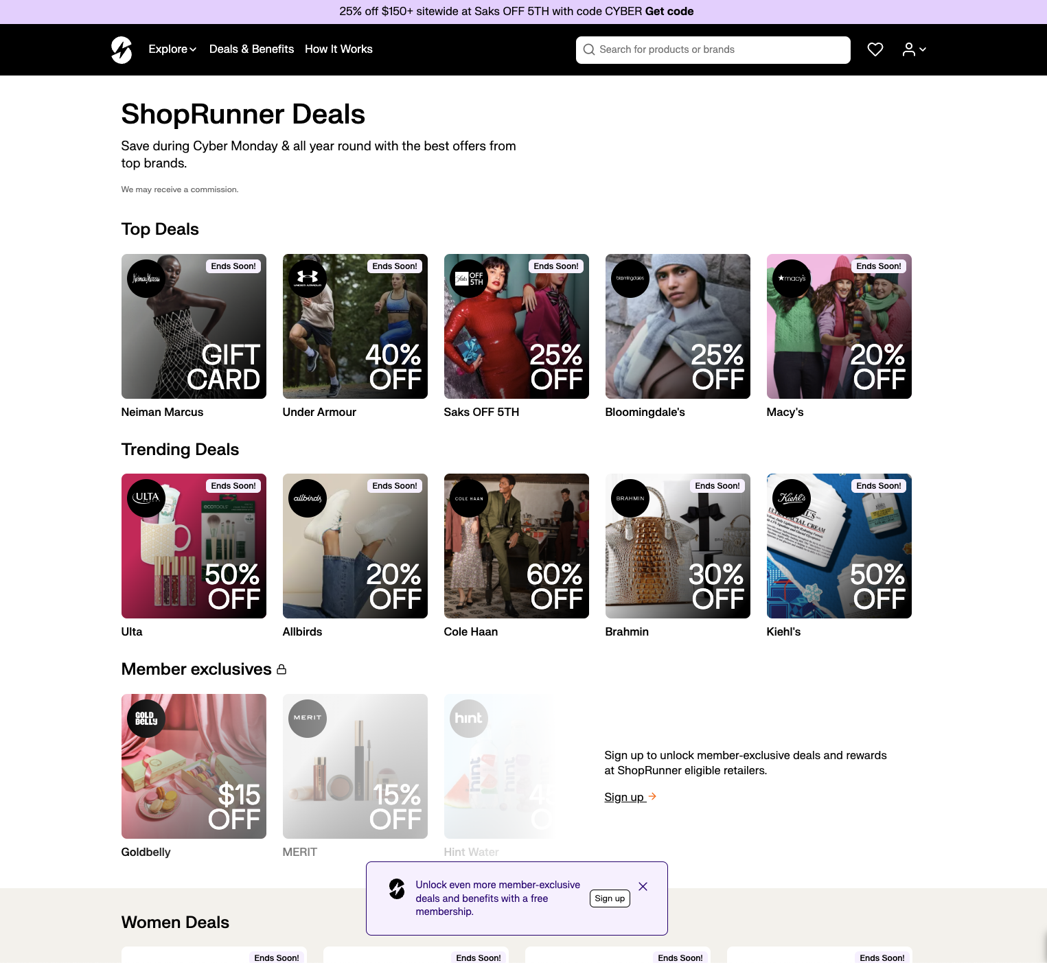Click the Kiehl's logo badge

(x=792, y=498)
